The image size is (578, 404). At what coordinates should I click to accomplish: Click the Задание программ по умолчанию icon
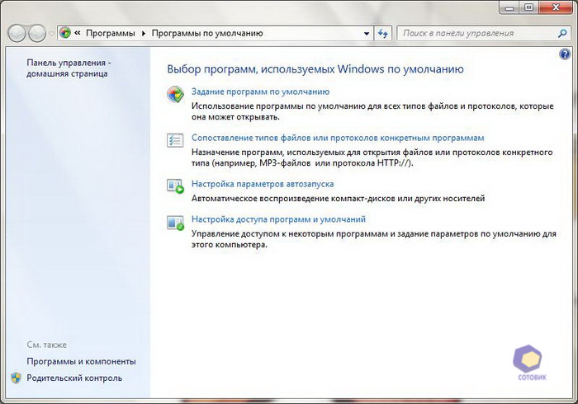point(175,94)
